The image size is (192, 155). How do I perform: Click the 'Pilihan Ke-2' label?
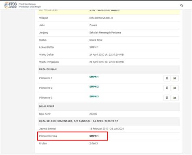(46, 88)
